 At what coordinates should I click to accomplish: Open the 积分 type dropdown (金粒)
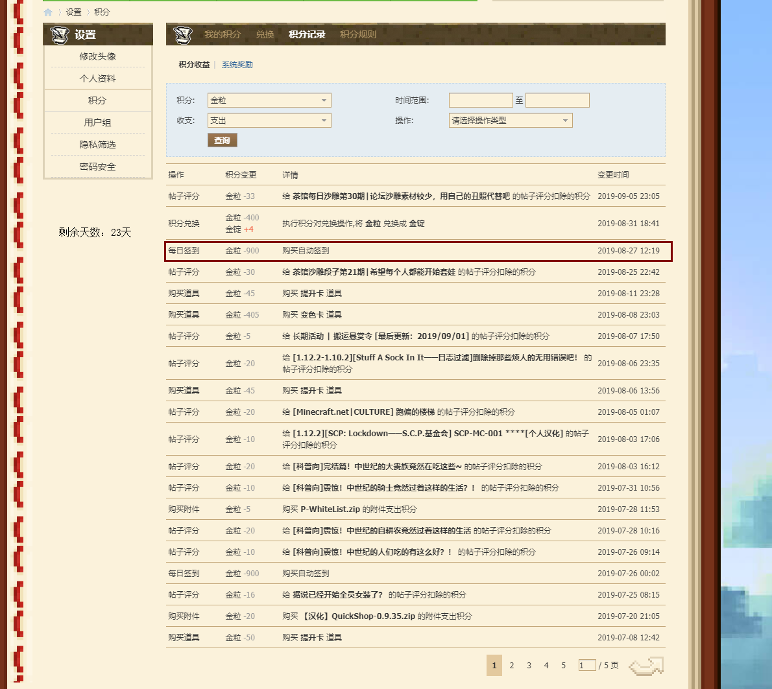(269, 100)
